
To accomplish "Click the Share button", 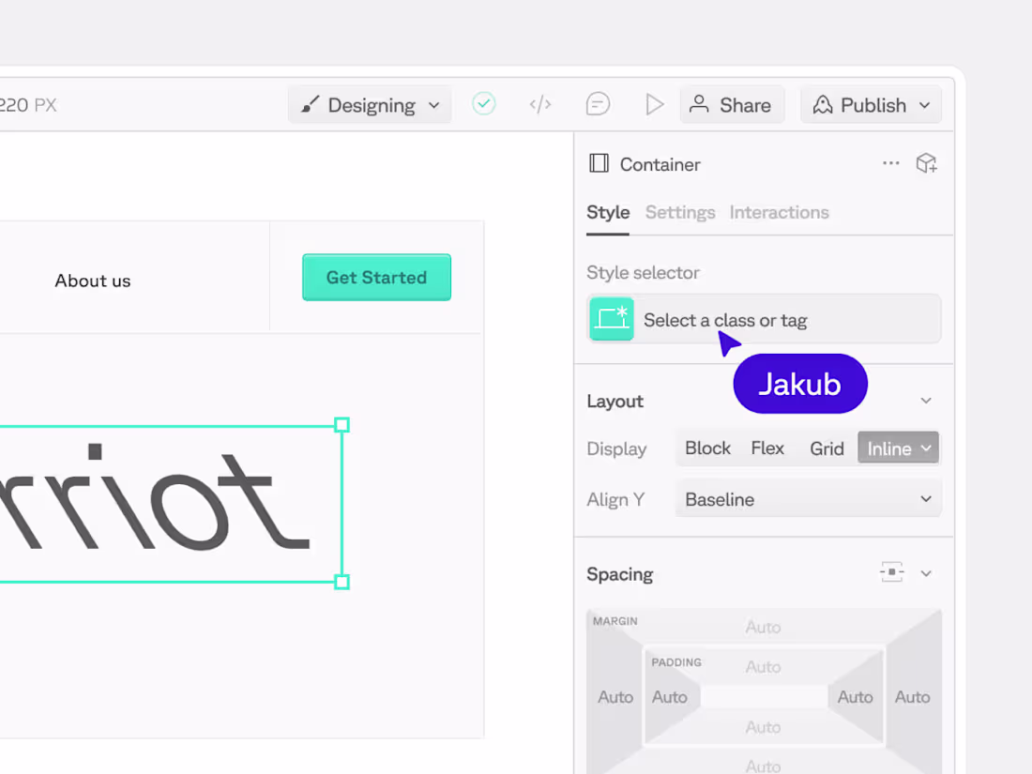I will tap(732, 105).
